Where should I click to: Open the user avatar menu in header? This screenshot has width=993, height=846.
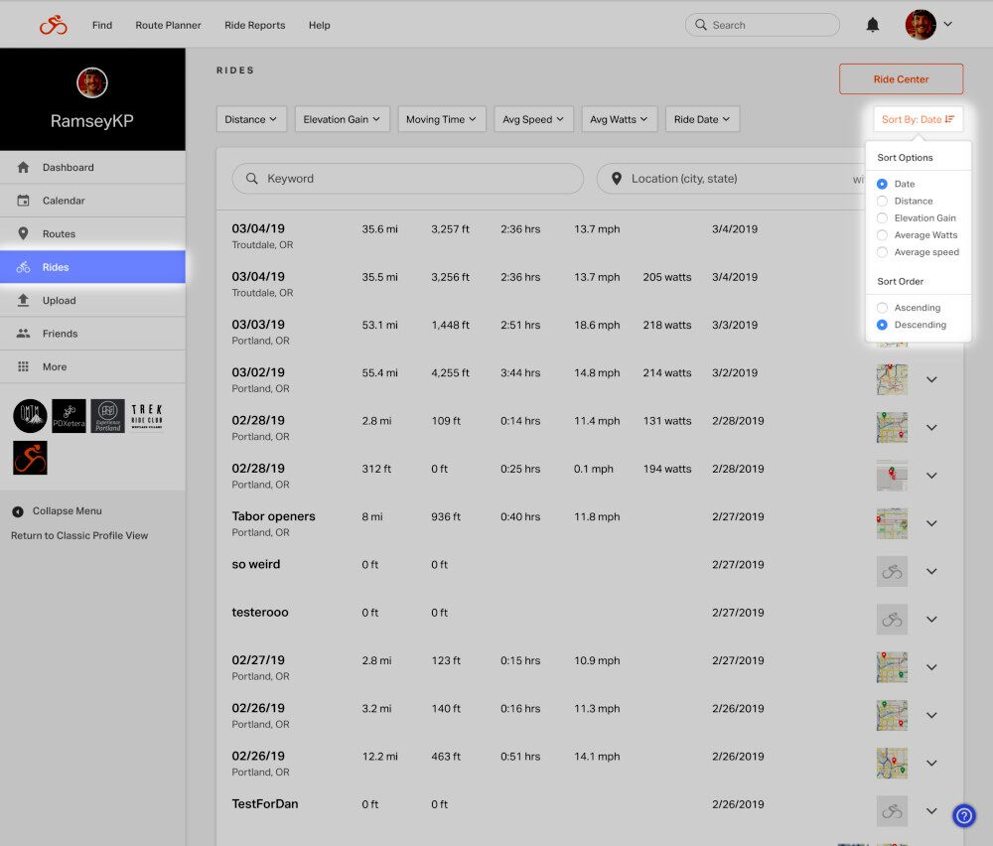928,25
